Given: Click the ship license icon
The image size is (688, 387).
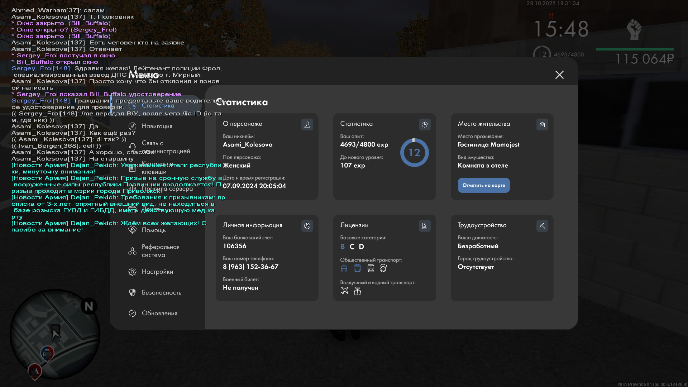Looking at the screenshot, I should click(357, 291).
